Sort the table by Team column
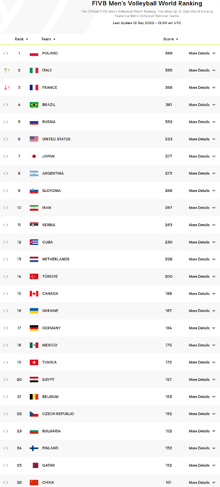Viewport: 220px width, 487px height. pyautogui.click(x=48, y=39)
